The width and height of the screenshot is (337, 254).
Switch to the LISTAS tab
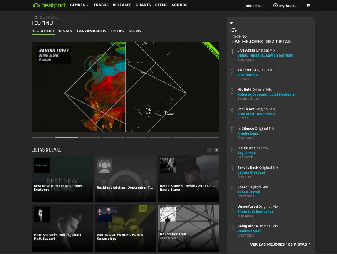click(x=117, y=31)
